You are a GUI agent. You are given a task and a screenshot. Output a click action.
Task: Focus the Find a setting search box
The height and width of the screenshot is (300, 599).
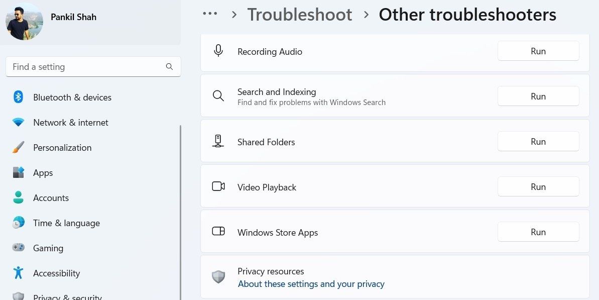tap(93, 66)
